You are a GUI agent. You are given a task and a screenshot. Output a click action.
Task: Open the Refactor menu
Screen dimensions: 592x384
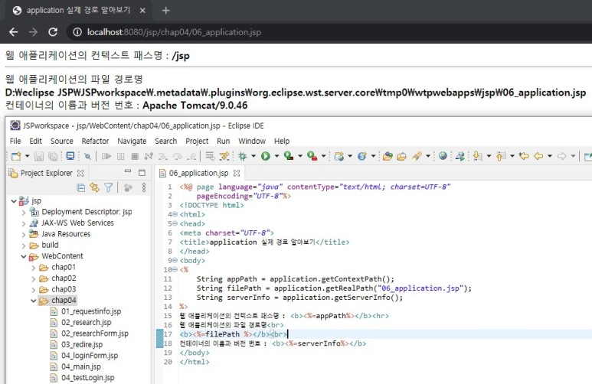(x=95, y=141)
